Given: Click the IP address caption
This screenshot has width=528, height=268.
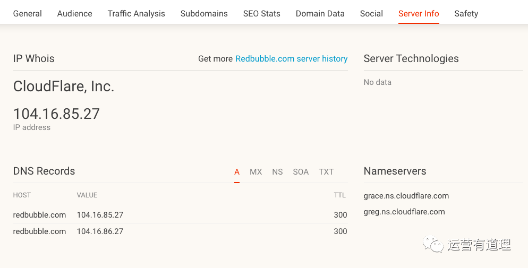Looking at the screenshot, I should click(x=32, y=127).
